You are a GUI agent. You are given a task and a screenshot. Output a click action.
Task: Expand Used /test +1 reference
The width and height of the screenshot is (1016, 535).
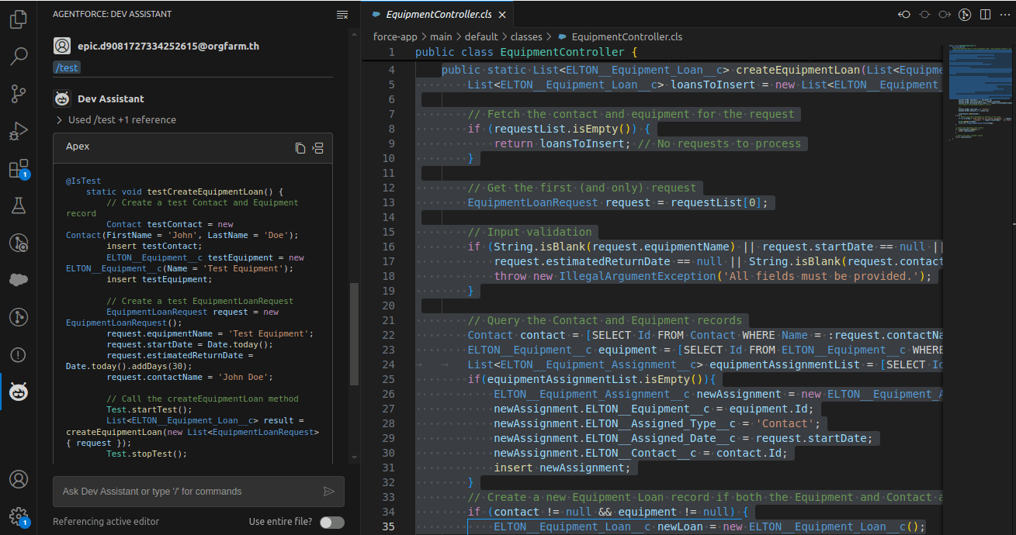(x=116, y=119)
